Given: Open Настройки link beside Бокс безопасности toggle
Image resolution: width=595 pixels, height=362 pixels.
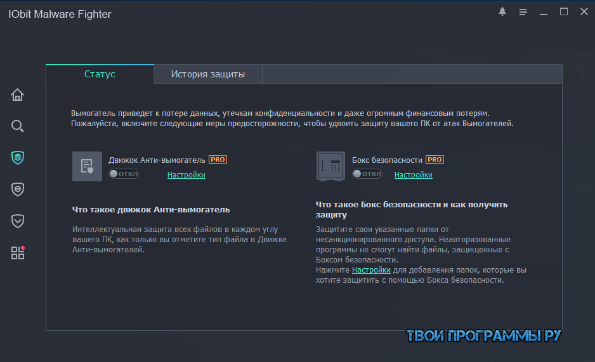Looking at the screenshot, I should tap(413, 175).
